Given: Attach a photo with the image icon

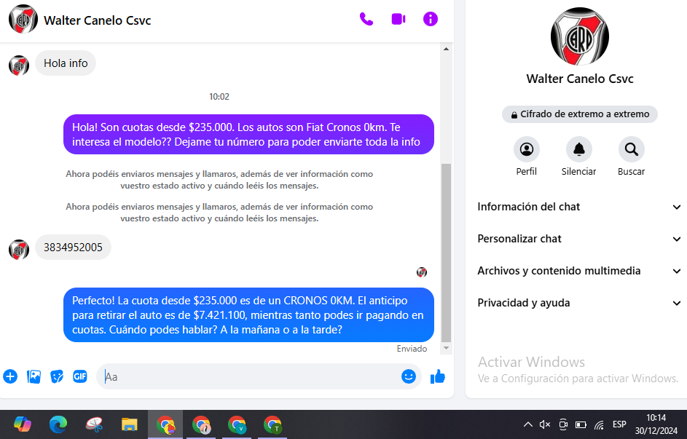Looking at the screenshot, I should click(x=34, y=376).
